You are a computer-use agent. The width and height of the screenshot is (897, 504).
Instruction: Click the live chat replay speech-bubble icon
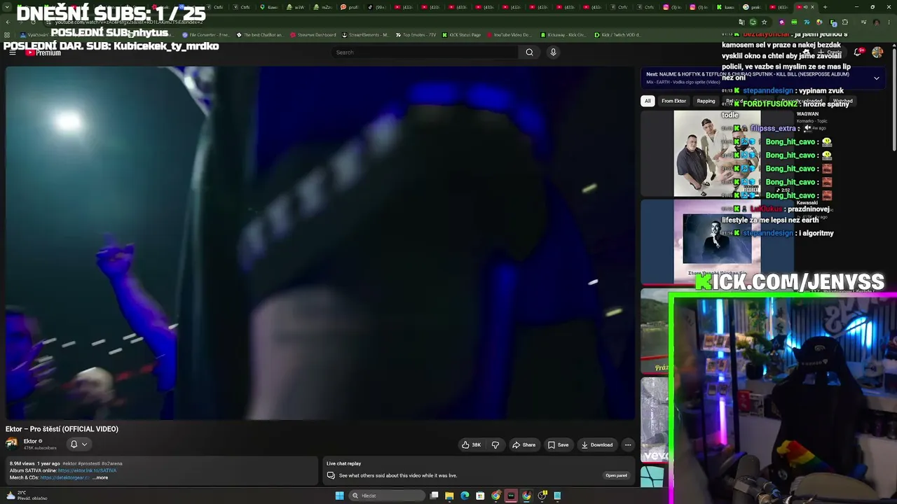pos(331,475)
